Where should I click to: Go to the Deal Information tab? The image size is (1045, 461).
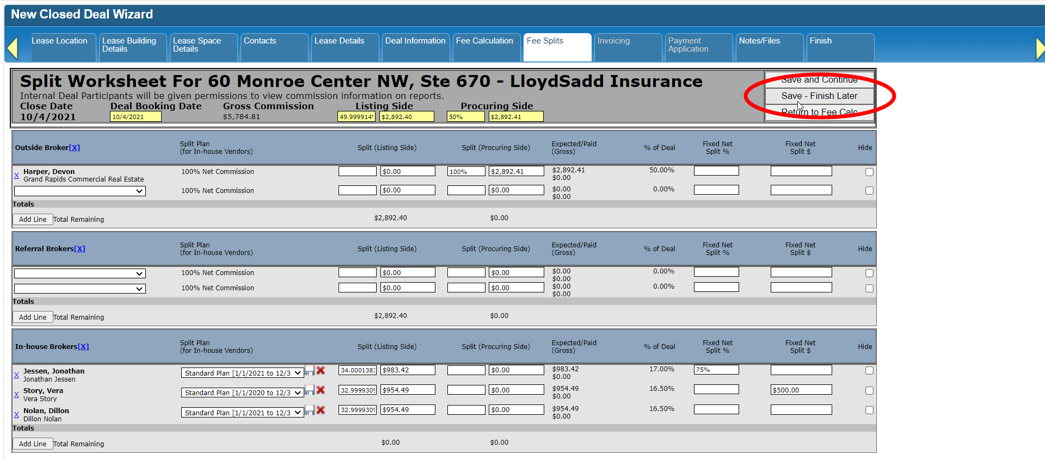pos(415,41)
